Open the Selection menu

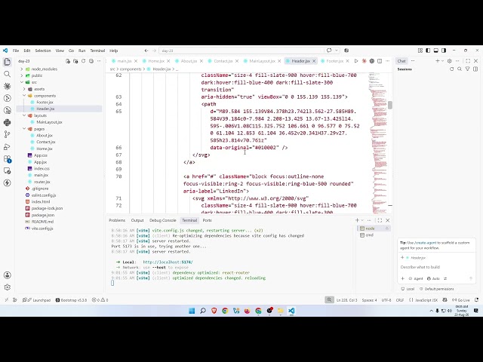(x=43, y=51)
